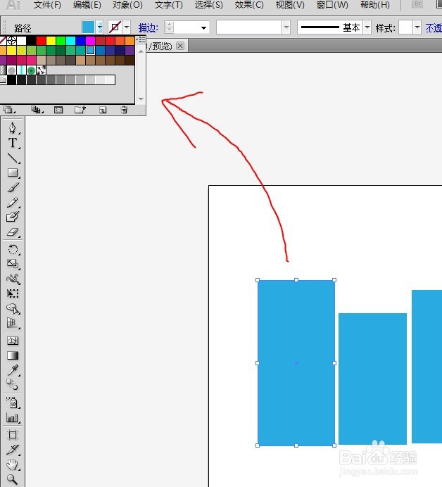Click the stroke none box in control bar
The image size is (442, 487).
tap(115, 27)
